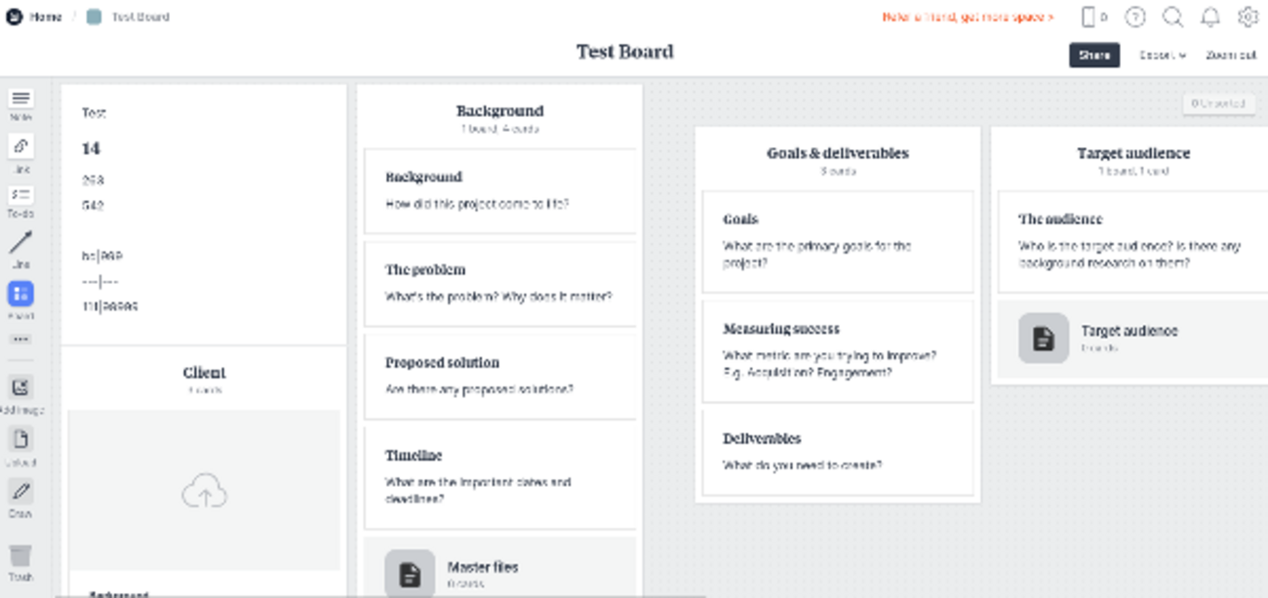Select the Link tool in sidebar

click(20, 147)
